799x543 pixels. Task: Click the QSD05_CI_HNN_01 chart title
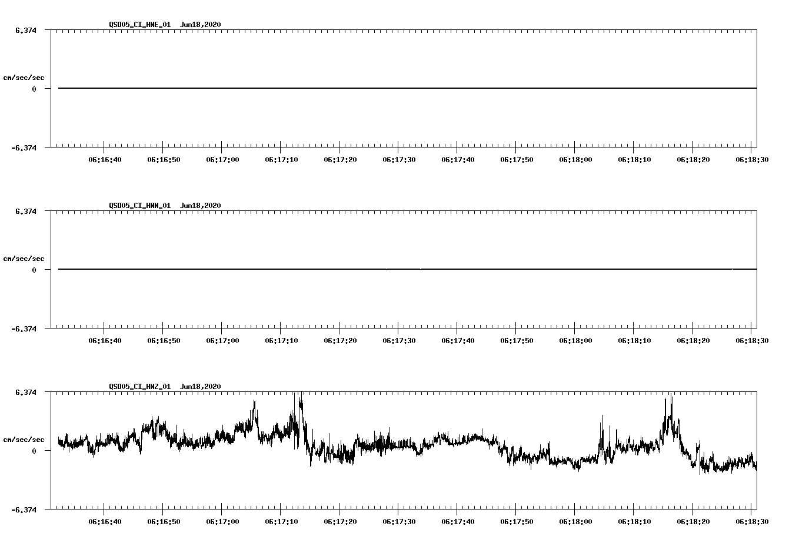coord(165,206)
